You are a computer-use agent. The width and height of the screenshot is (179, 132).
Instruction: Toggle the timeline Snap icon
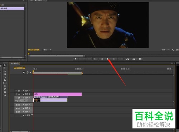(x=24, y=73)
